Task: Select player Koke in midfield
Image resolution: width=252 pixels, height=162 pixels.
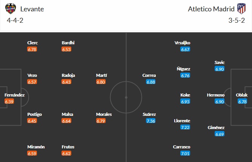Action: [185, 95]
